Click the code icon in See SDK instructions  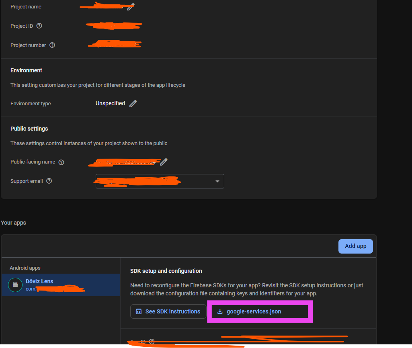138,311
